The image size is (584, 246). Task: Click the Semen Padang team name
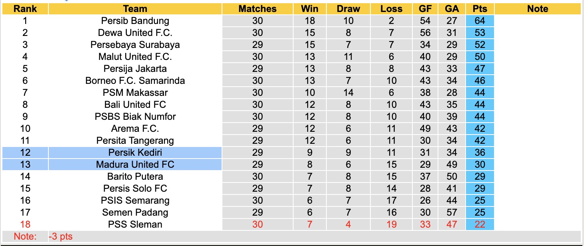click(135, 212)
